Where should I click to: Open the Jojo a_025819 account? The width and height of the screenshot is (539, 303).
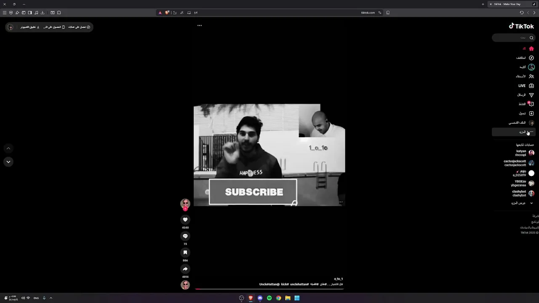[x=523, y=173]
